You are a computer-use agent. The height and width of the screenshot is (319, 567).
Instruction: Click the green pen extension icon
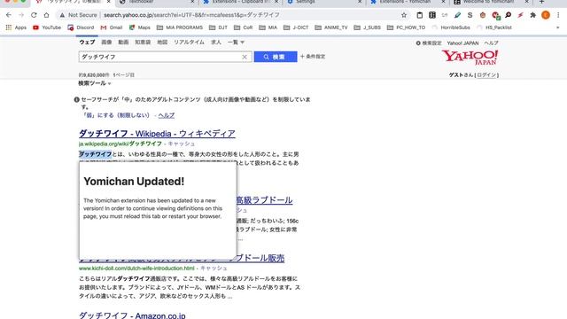[457, 15]
